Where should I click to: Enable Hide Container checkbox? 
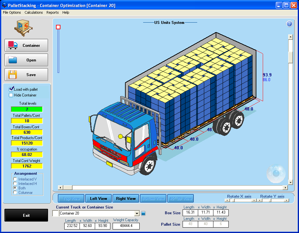(11, 95)
